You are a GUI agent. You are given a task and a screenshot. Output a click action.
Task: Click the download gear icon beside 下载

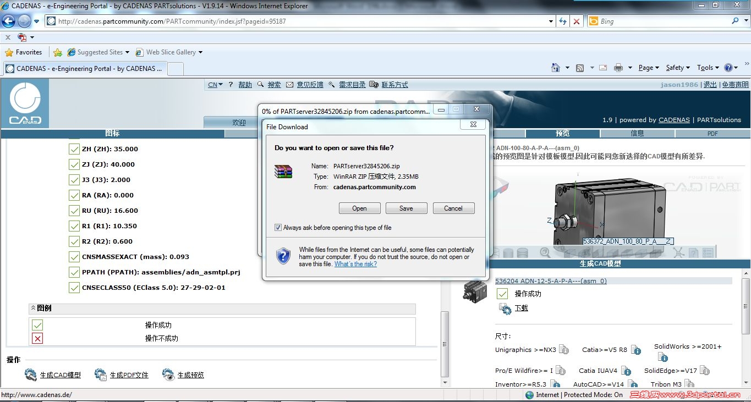[505, 309]
